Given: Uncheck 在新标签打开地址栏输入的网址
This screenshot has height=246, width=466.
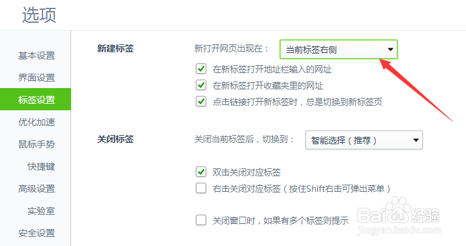Looking at the screenshot, I should click(201, 69).
